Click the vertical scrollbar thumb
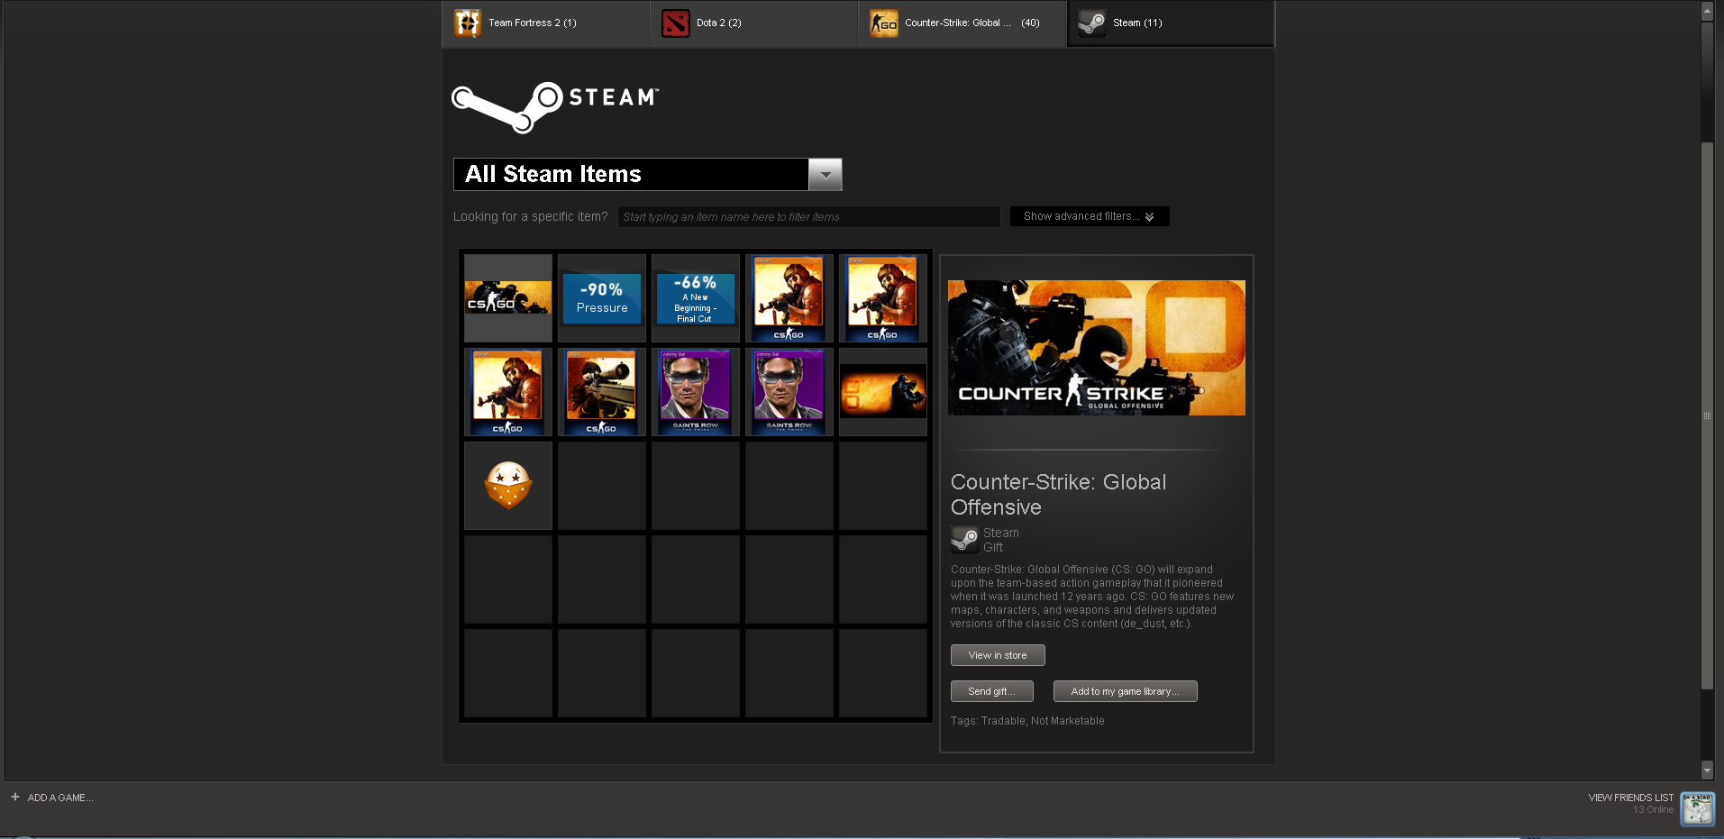This screenshot has height=839, width=1724. pyautogui.click(x=1707, y=415)
